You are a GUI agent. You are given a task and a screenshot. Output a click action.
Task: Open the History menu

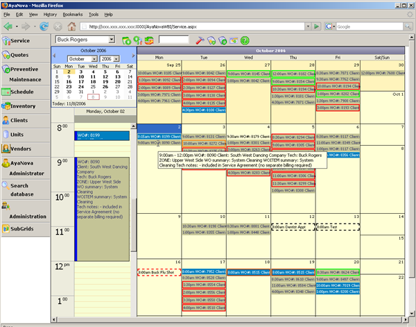(50, 15)
